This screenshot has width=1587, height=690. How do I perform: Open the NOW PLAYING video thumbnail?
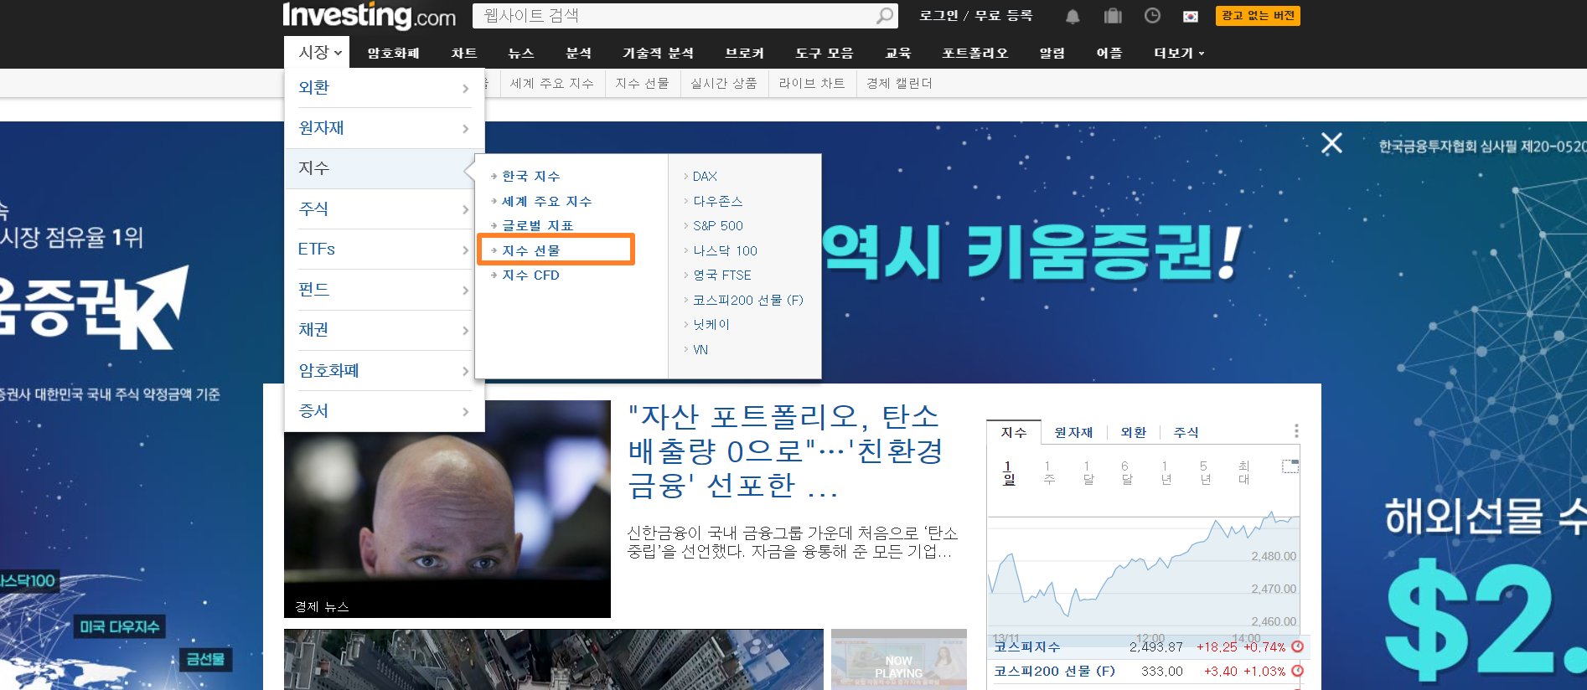click(899, 660)
